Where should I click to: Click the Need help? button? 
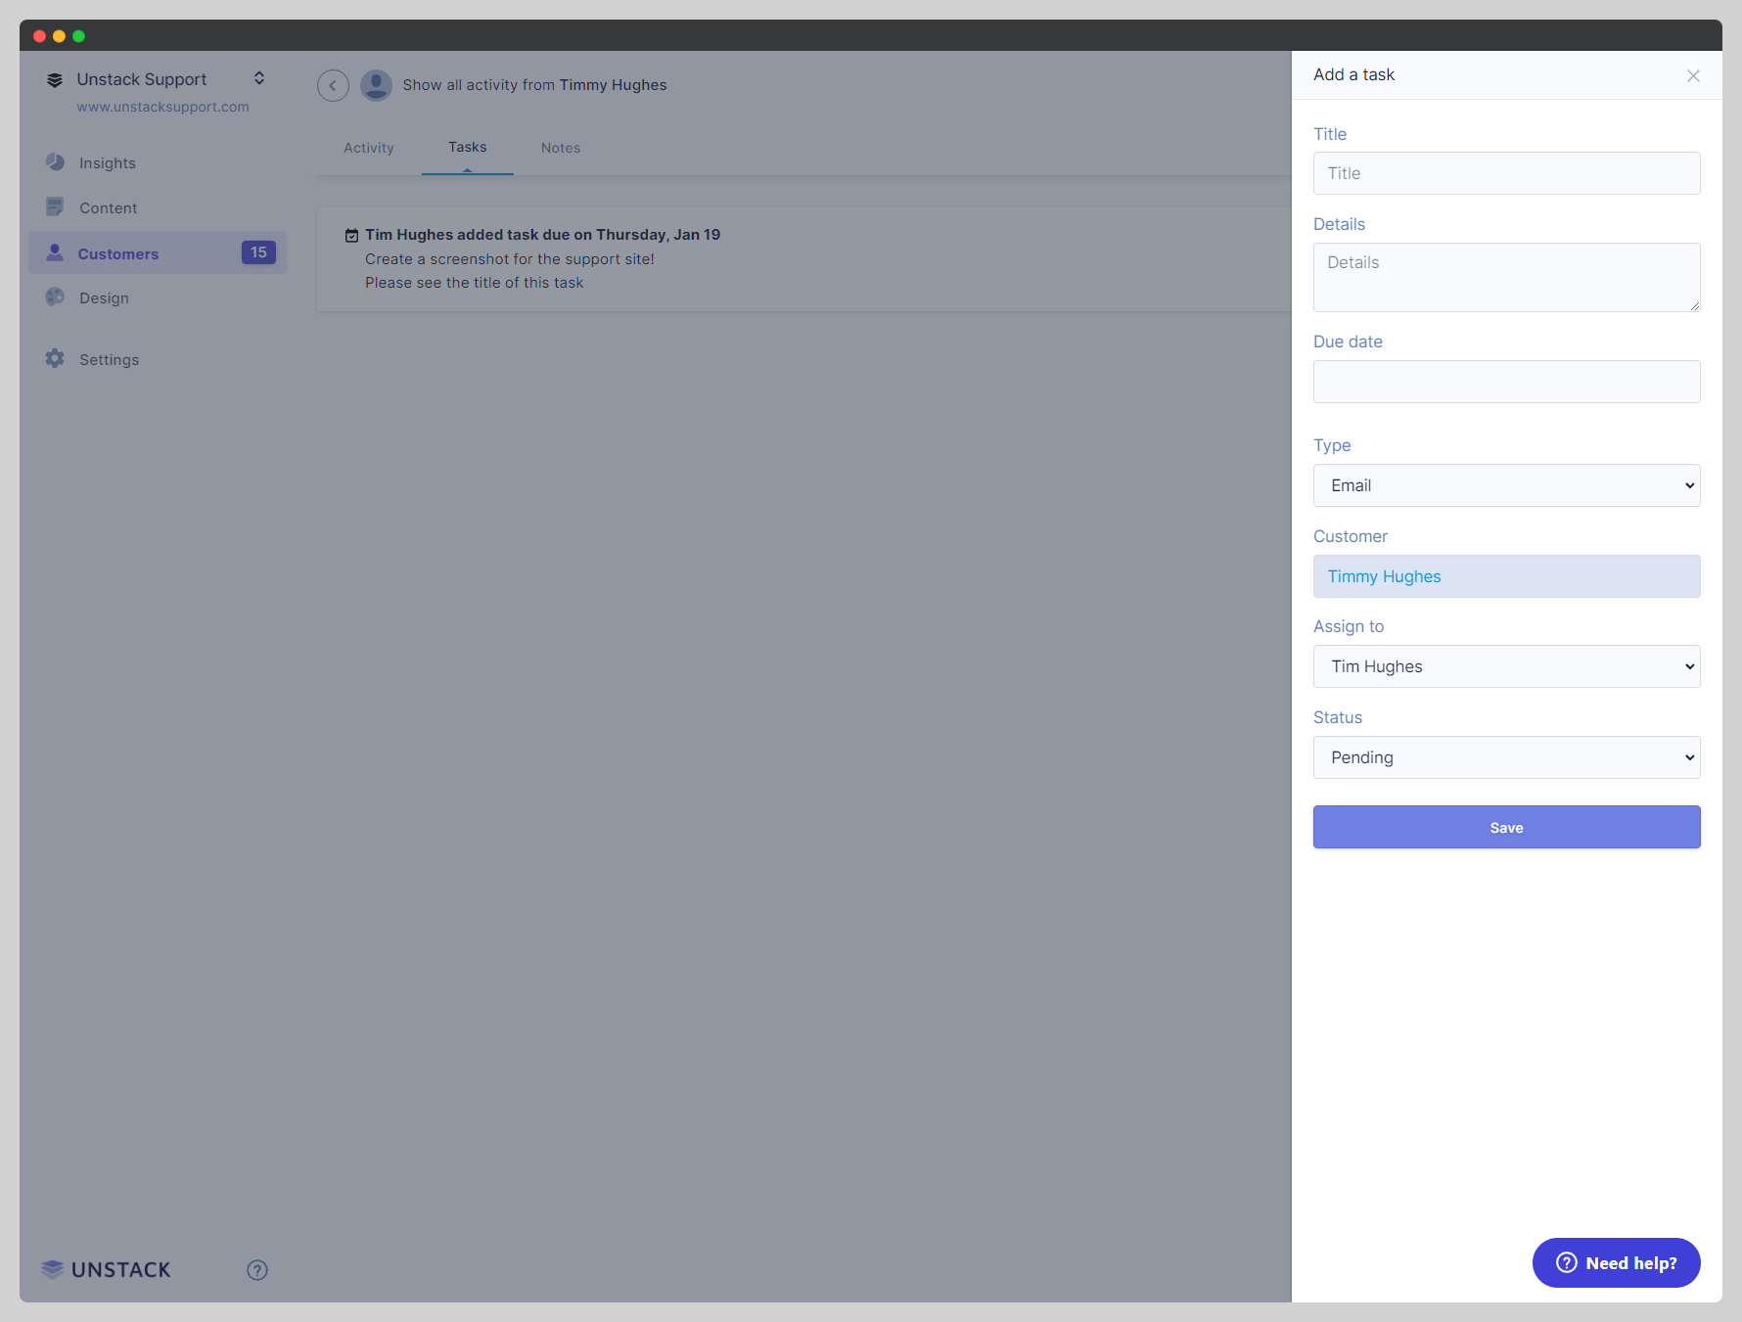[x=1615, y=1262]
